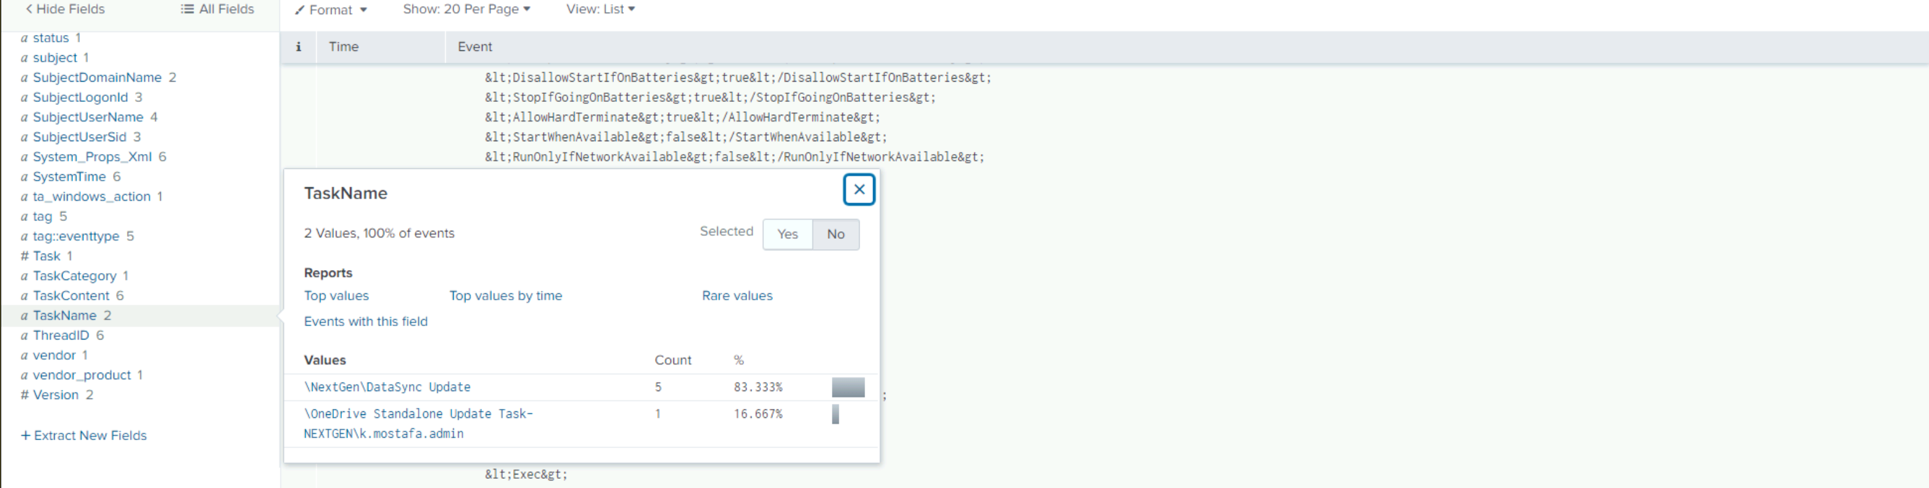Open the Show 20 Per Page dropdown
The image size is (1929, 488).
pyautogui.click(x=467, y=9)
